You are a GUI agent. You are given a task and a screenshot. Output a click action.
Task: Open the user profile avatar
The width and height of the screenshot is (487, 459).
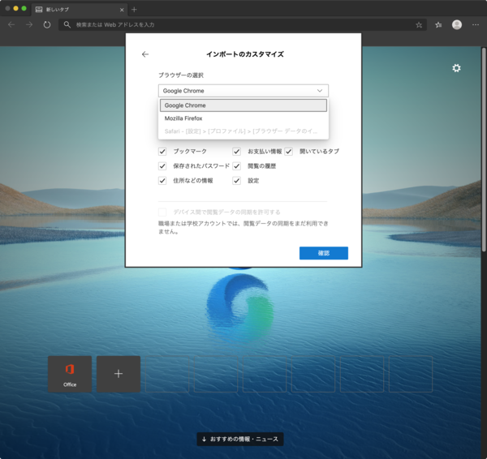pos(456,24)
